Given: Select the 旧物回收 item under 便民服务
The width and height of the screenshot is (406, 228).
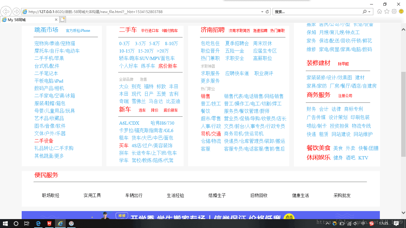Looking at the screenshot, I should pyautogui.click(x=259, y=195).
